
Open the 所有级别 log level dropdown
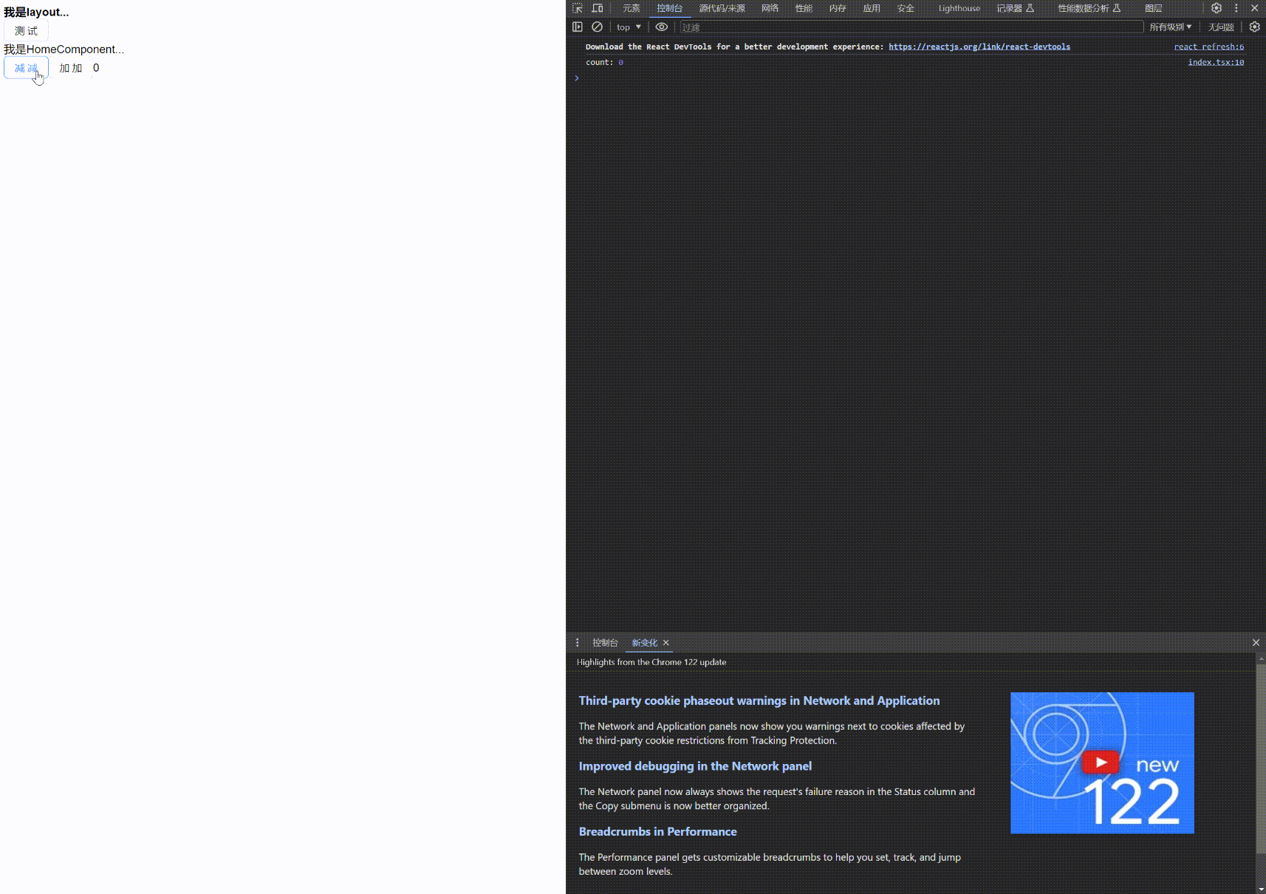tap(1170, 27)
